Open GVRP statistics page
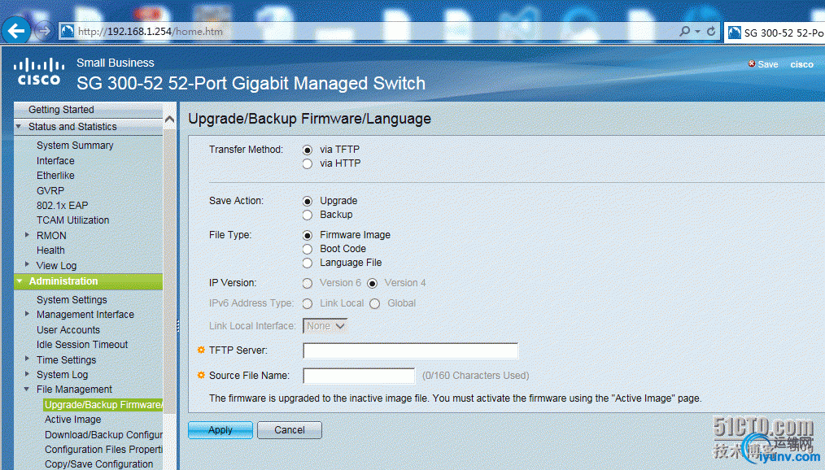Screen dimensions: 825x470 point(50,191)
